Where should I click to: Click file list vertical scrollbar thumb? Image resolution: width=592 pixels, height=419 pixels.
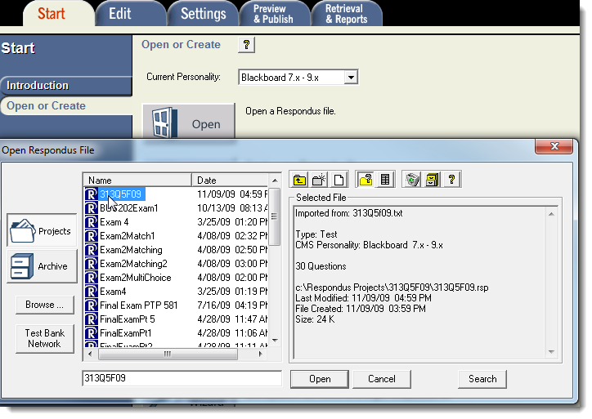click(275, 216)
